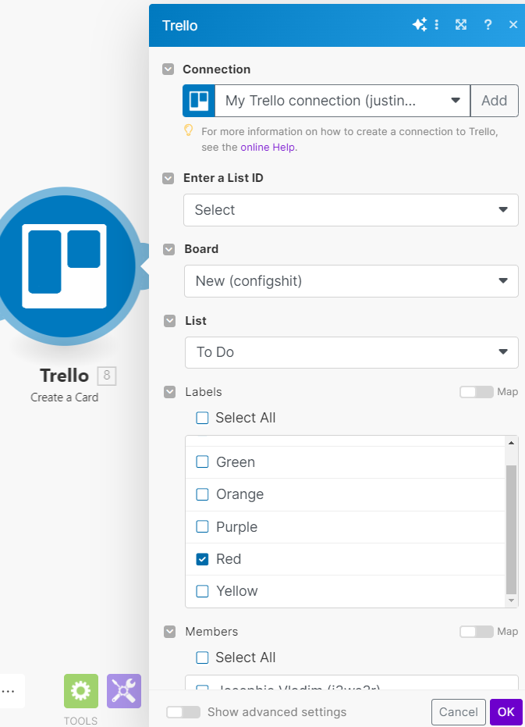The image size is (525, 727).
Task: Click the Add connection button
Action: [494, 101]
